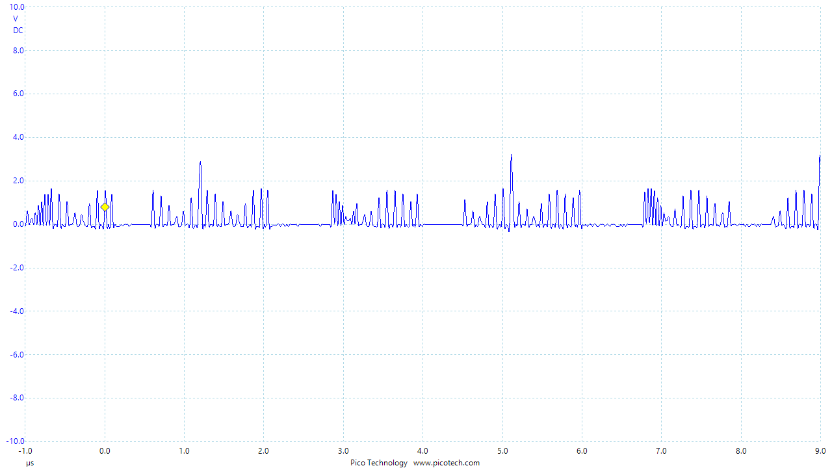Click the tall waveform spike just past 5.0 µs

click(x=512, y=157)
